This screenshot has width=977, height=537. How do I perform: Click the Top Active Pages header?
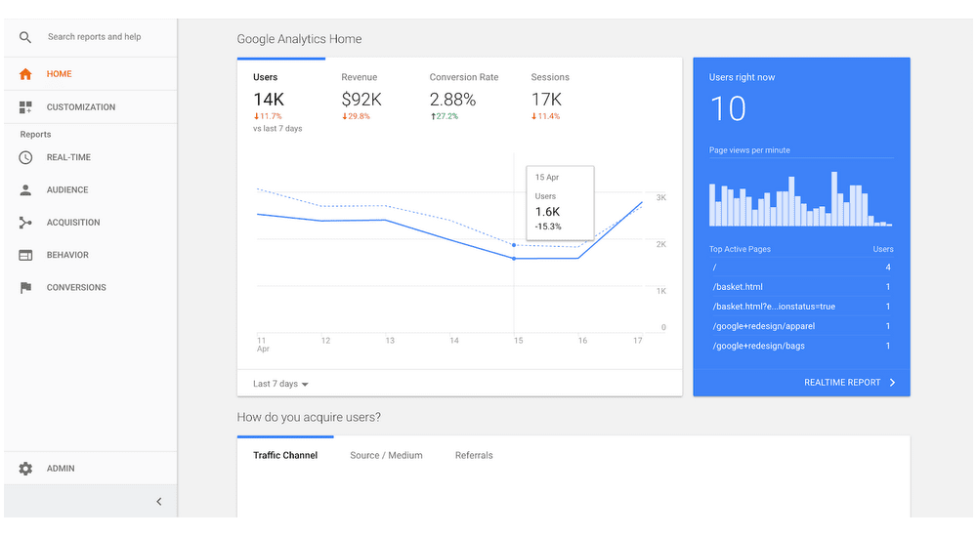pos(740,249)
